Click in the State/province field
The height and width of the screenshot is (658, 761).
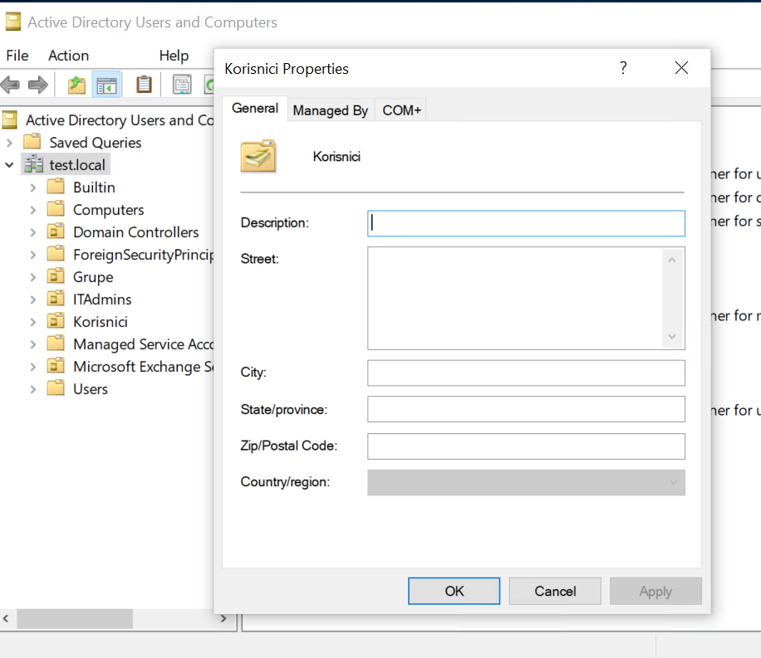pos(526,409)
